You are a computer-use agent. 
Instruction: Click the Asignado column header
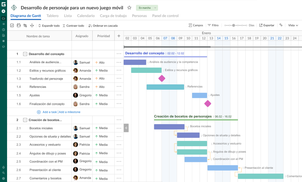(82, 36)
